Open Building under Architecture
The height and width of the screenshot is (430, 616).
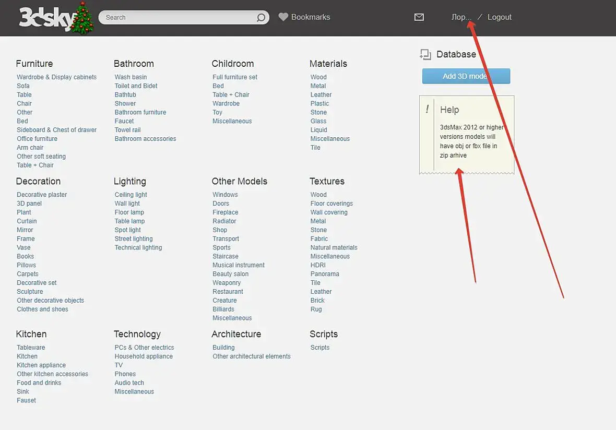(x=223, y=348)
